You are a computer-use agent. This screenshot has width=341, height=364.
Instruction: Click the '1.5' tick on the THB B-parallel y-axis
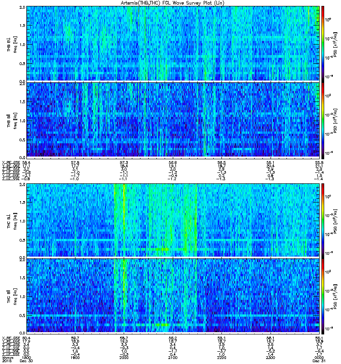pos(22,101)
